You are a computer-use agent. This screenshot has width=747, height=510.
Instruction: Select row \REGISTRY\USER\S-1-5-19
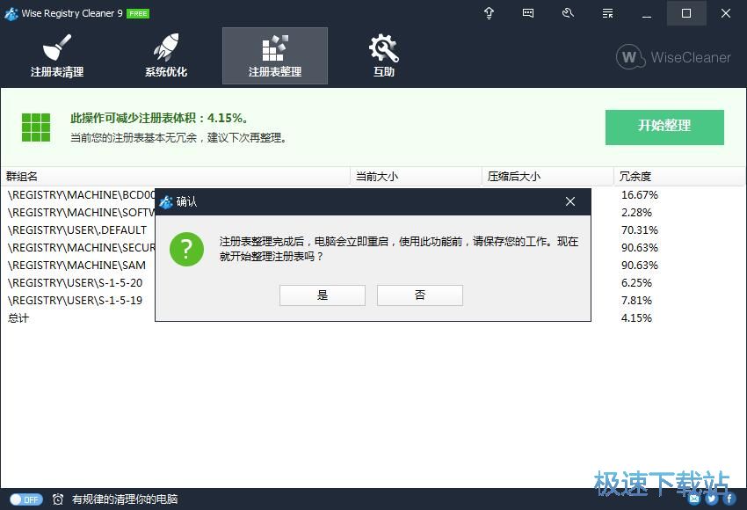pyautogui.click(x=76, y=301)
